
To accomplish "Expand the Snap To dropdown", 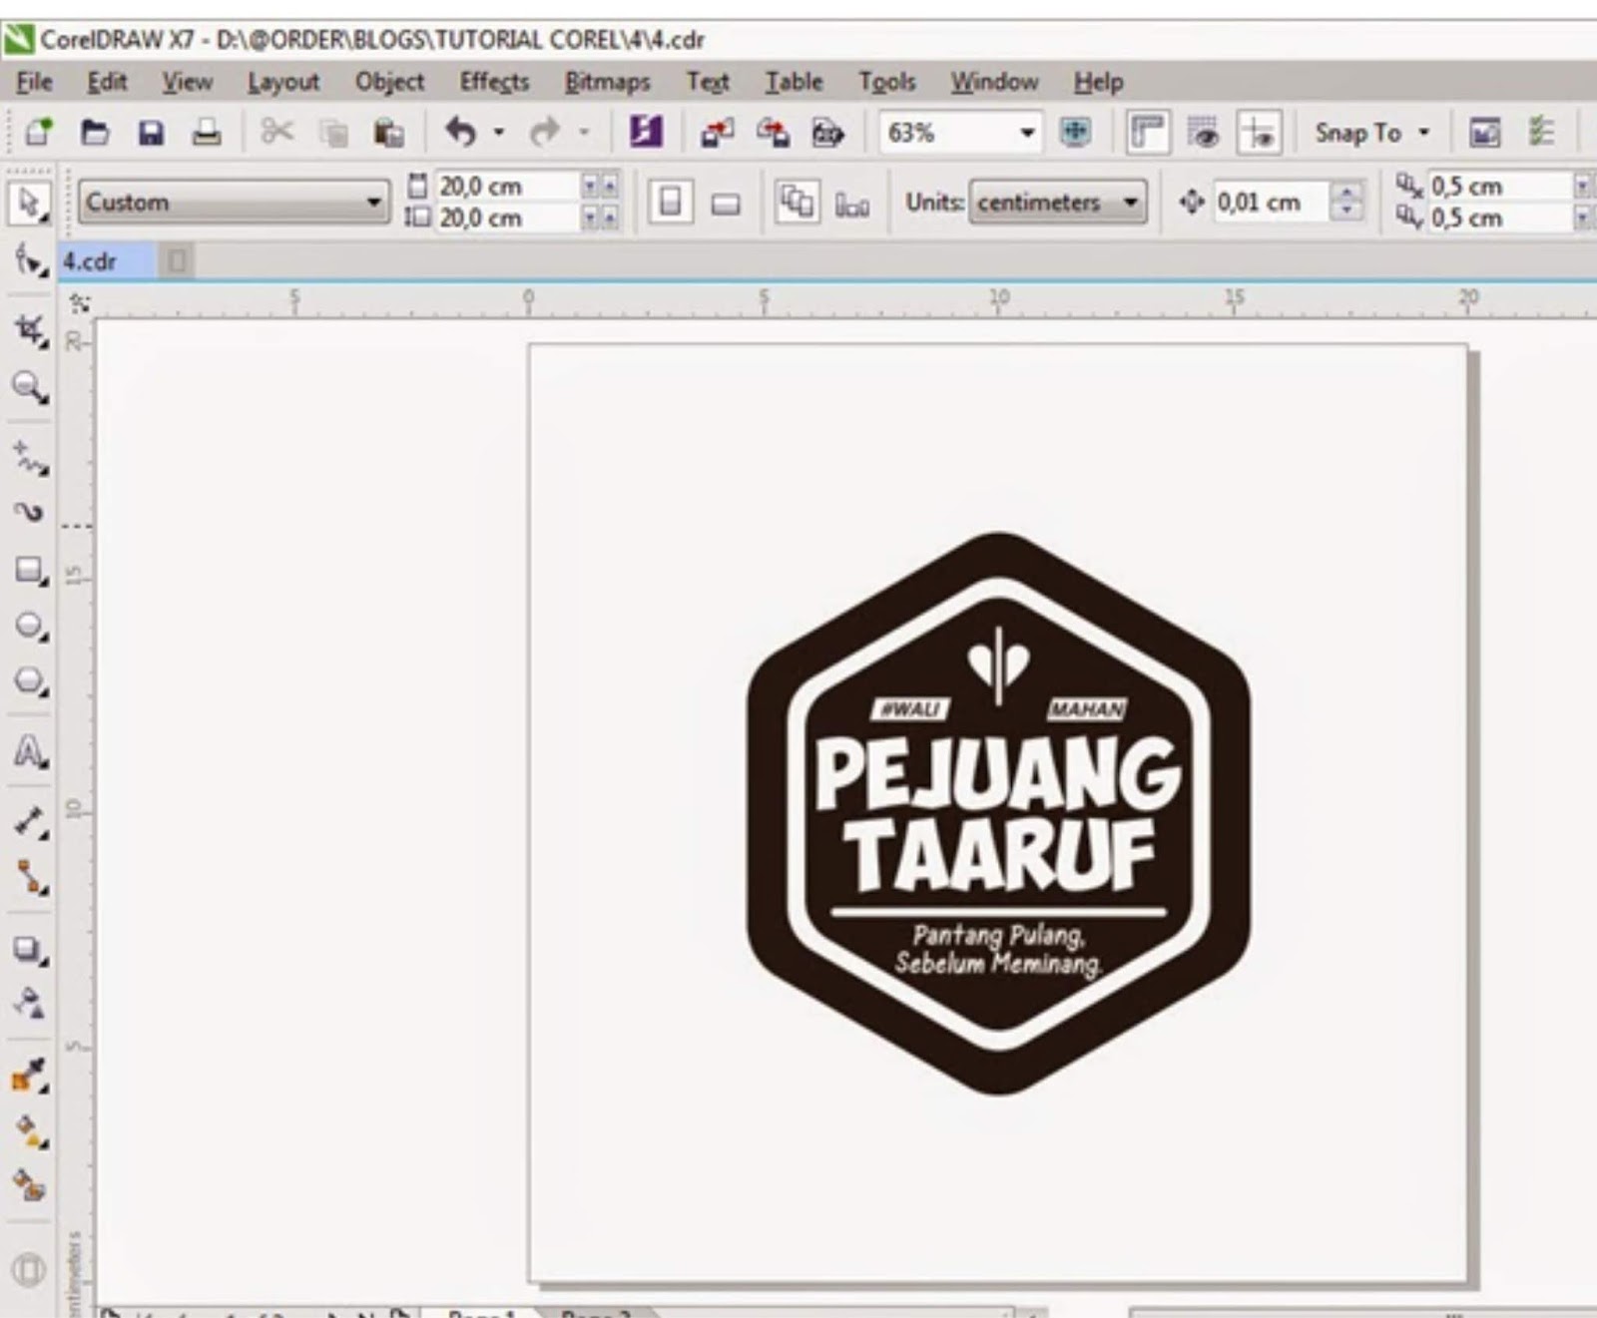I will pyautogui.click(x=1424, y=132).
